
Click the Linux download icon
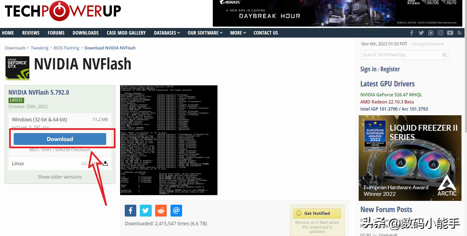[x=105, y=164]
